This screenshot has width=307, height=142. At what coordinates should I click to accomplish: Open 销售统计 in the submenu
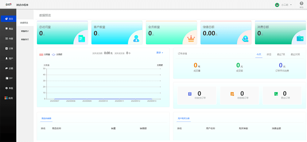point(25,31)
